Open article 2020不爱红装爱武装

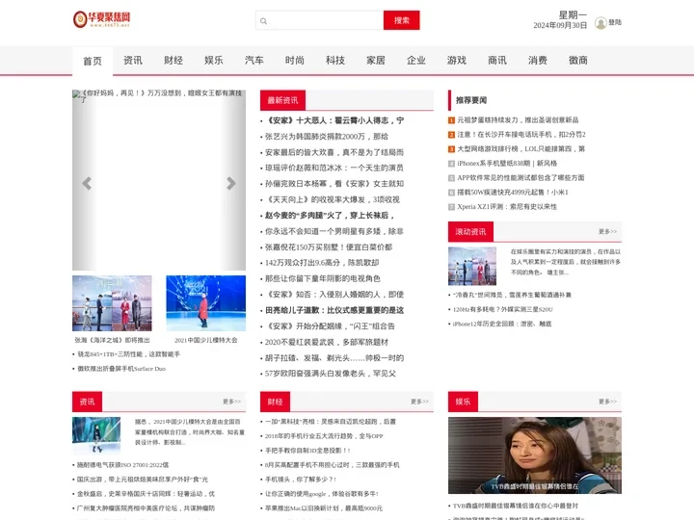[327, 342]
